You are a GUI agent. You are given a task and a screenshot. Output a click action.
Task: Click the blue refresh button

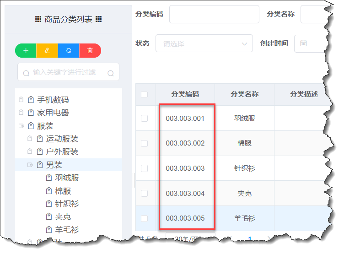(x=69, y=50)
